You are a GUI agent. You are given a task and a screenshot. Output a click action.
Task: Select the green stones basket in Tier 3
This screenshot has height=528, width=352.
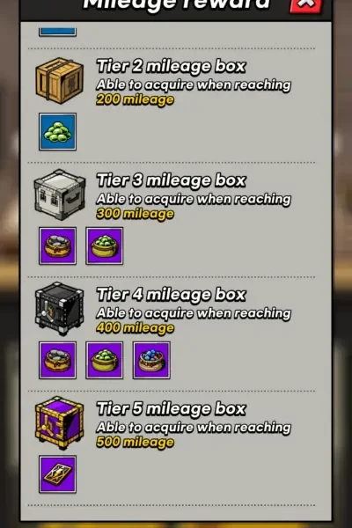point(105,246)
